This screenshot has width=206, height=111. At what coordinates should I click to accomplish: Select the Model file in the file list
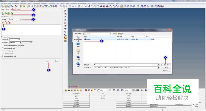point(119,39)
